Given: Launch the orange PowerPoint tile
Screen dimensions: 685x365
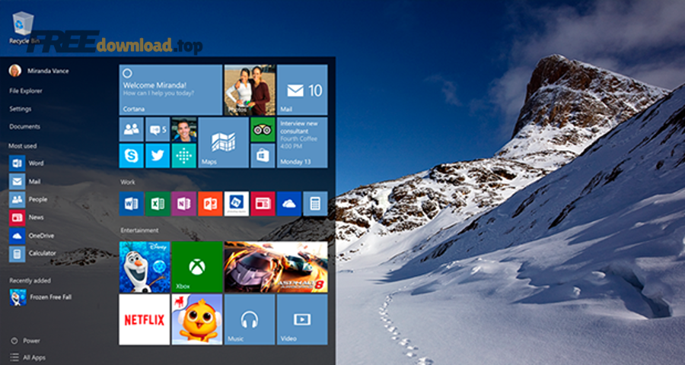Looking at the screenshot, I should 210,204.
